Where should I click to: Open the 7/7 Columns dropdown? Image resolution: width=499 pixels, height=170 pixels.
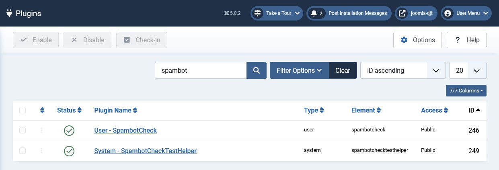pos(466,91)
